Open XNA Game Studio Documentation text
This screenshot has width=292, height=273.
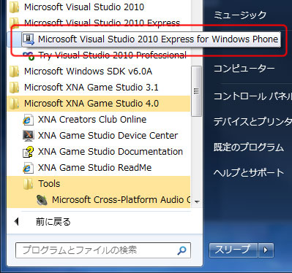[111, 152]
